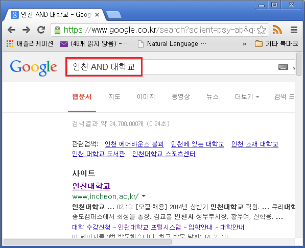Open the on-screen keyboard icon in search box
This screenshot has height=248, width=305.
[x=283, y=67]
